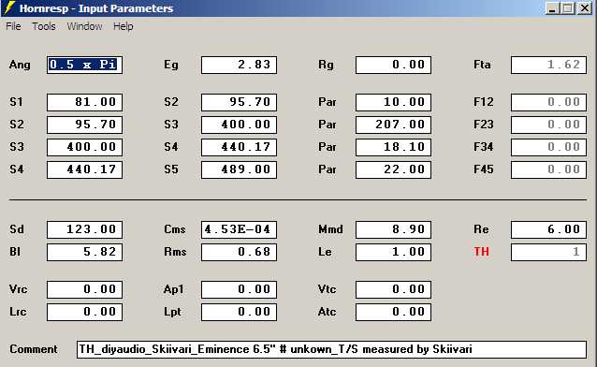Close the Hornresp window
The height and width of the screenshot is (367, 597).
[585, 8]
